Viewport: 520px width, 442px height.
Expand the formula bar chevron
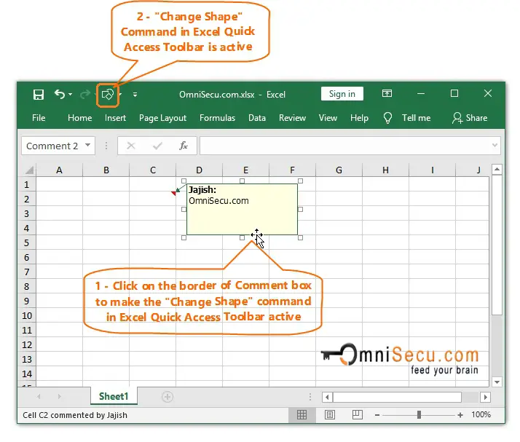(495, 145)
